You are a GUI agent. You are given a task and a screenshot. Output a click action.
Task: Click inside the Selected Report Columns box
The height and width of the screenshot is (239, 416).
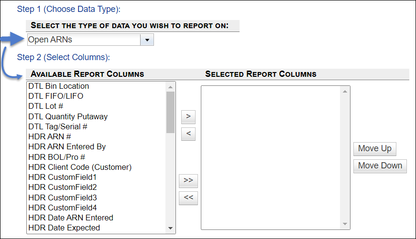tap(271, 157)
